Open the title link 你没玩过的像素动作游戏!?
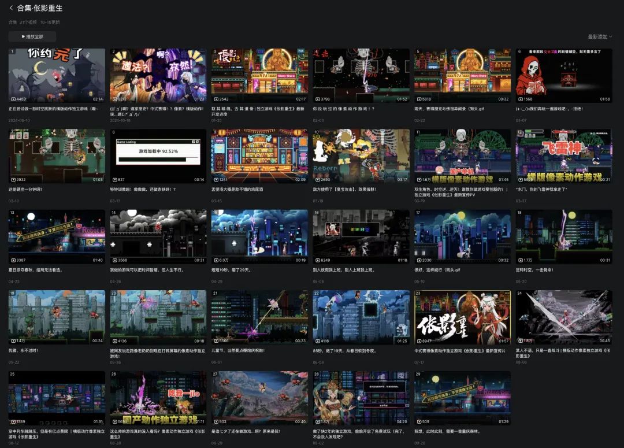The width and height of the screenshot is (624, 448). (x=343, y=109)
